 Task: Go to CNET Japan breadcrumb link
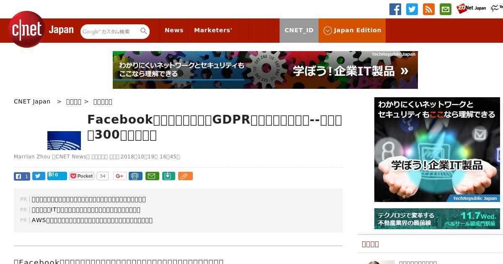pos(32,101)
